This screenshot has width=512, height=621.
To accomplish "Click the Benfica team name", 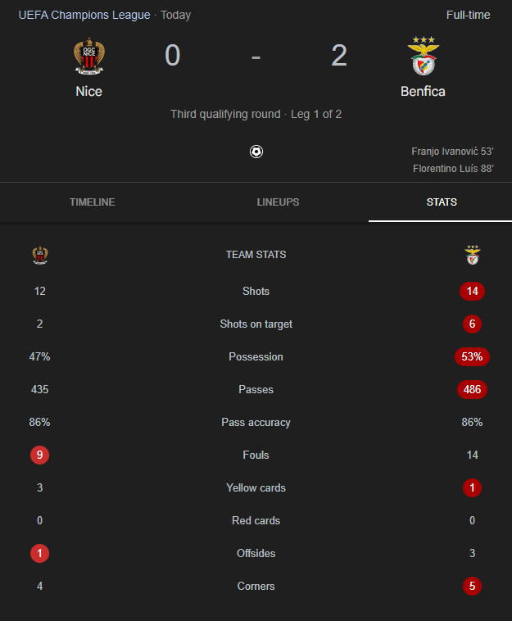I will (x=423, y=92).
